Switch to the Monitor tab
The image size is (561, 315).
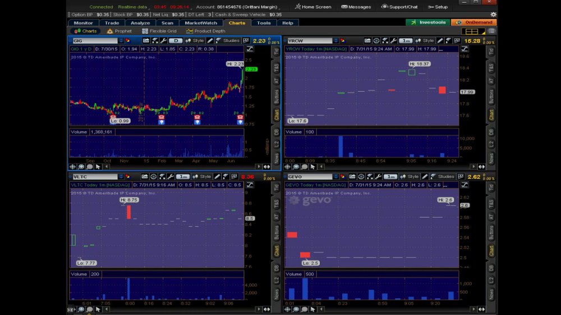click(83, 23)
